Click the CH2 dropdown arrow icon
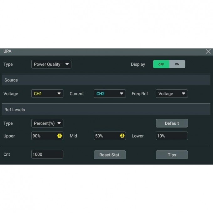 tap(121, 94)
